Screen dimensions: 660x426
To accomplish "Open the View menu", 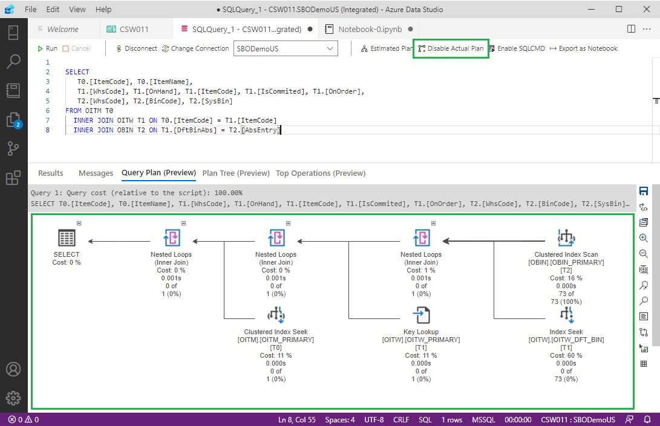I will (77, 9).
